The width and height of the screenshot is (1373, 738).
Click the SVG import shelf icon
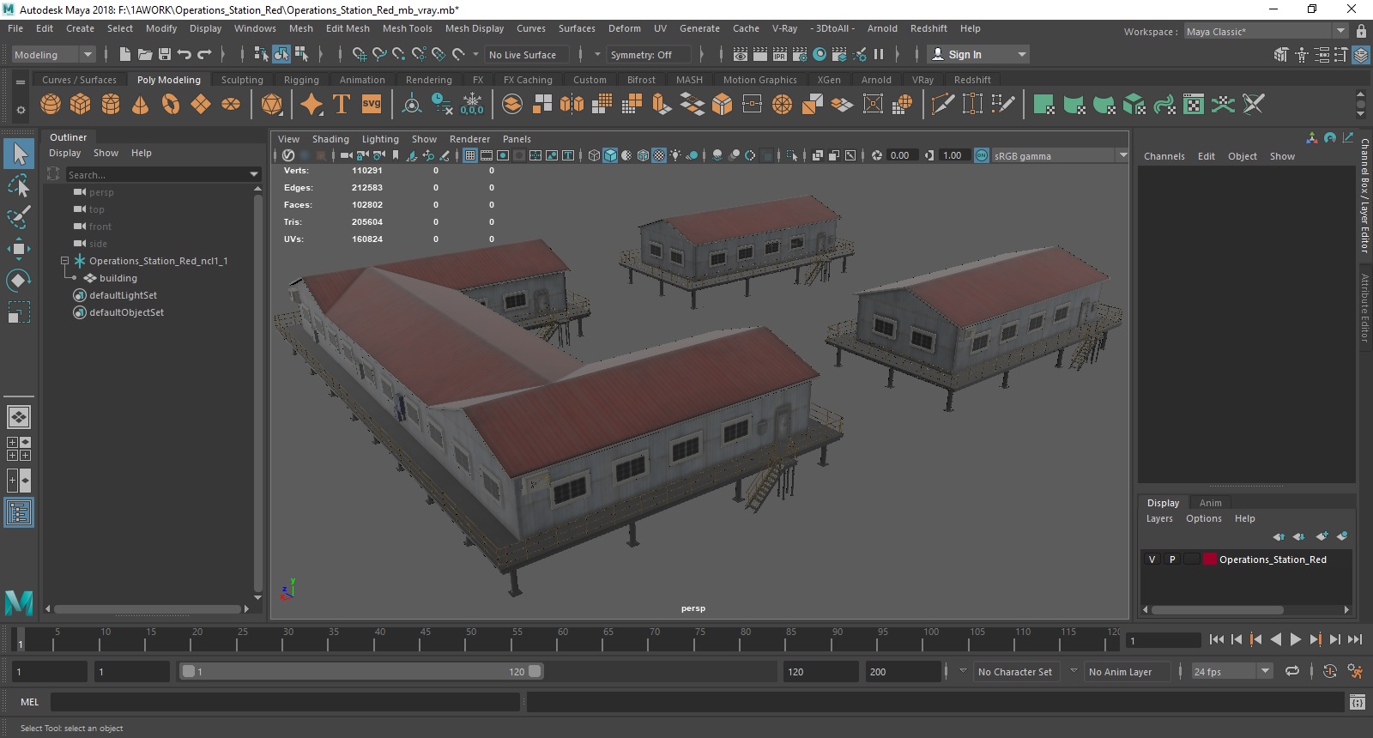coord(372,105)
